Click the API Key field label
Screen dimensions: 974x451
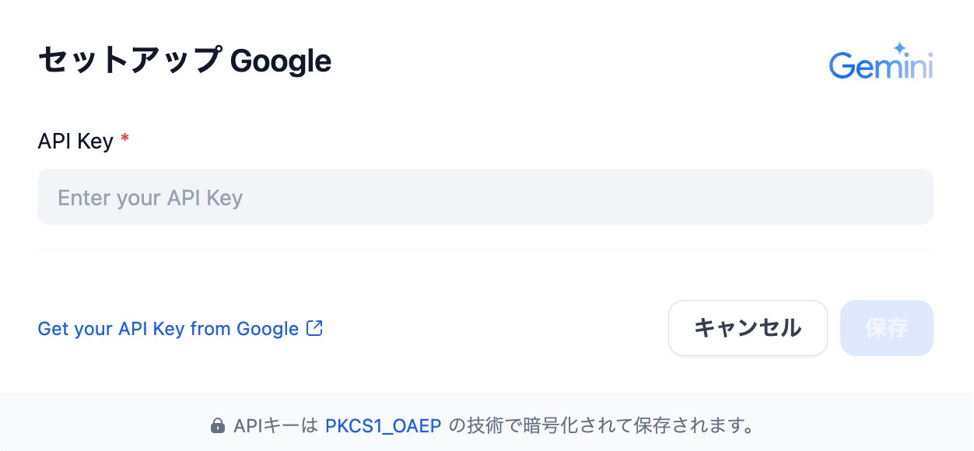[76, 141]
